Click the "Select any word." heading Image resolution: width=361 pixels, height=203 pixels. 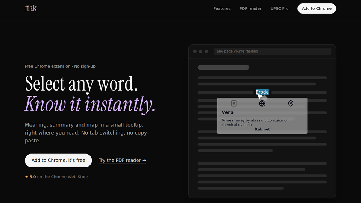(x=81, y=84)
